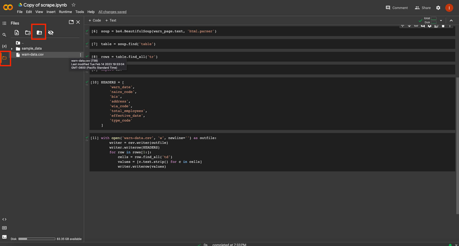Star the Copy of scrape.ipynb notebook
The height and width of the screenshot is (246, 459).
(x=74, y=5)
